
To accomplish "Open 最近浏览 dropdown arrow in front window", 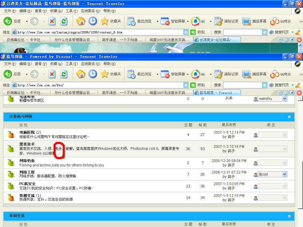I will pyautogui.click(x=157, y=74).
